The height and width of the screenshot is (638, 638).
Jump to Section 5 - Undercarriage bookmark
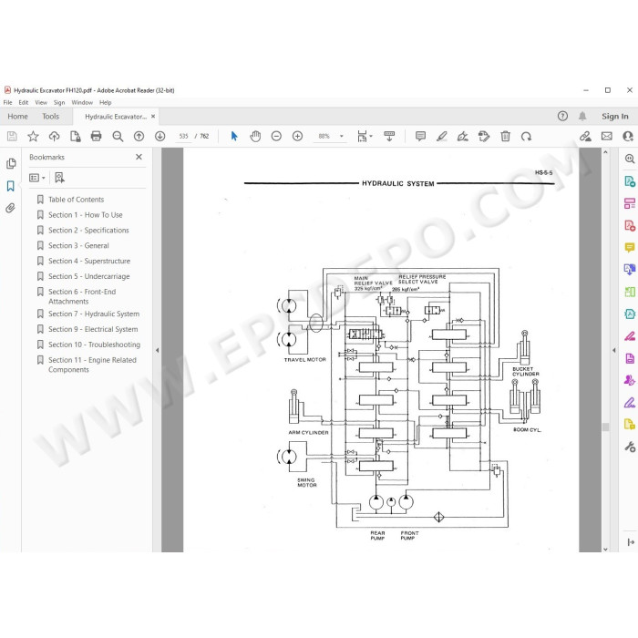click(x=88, y=276)
